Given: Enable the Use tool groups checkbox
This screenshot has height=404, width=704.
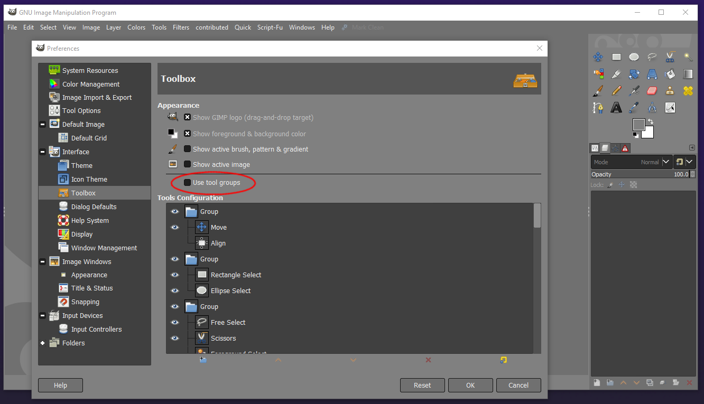Looking at the screenshot, I should pyautogui.click(x=187, y=182).
